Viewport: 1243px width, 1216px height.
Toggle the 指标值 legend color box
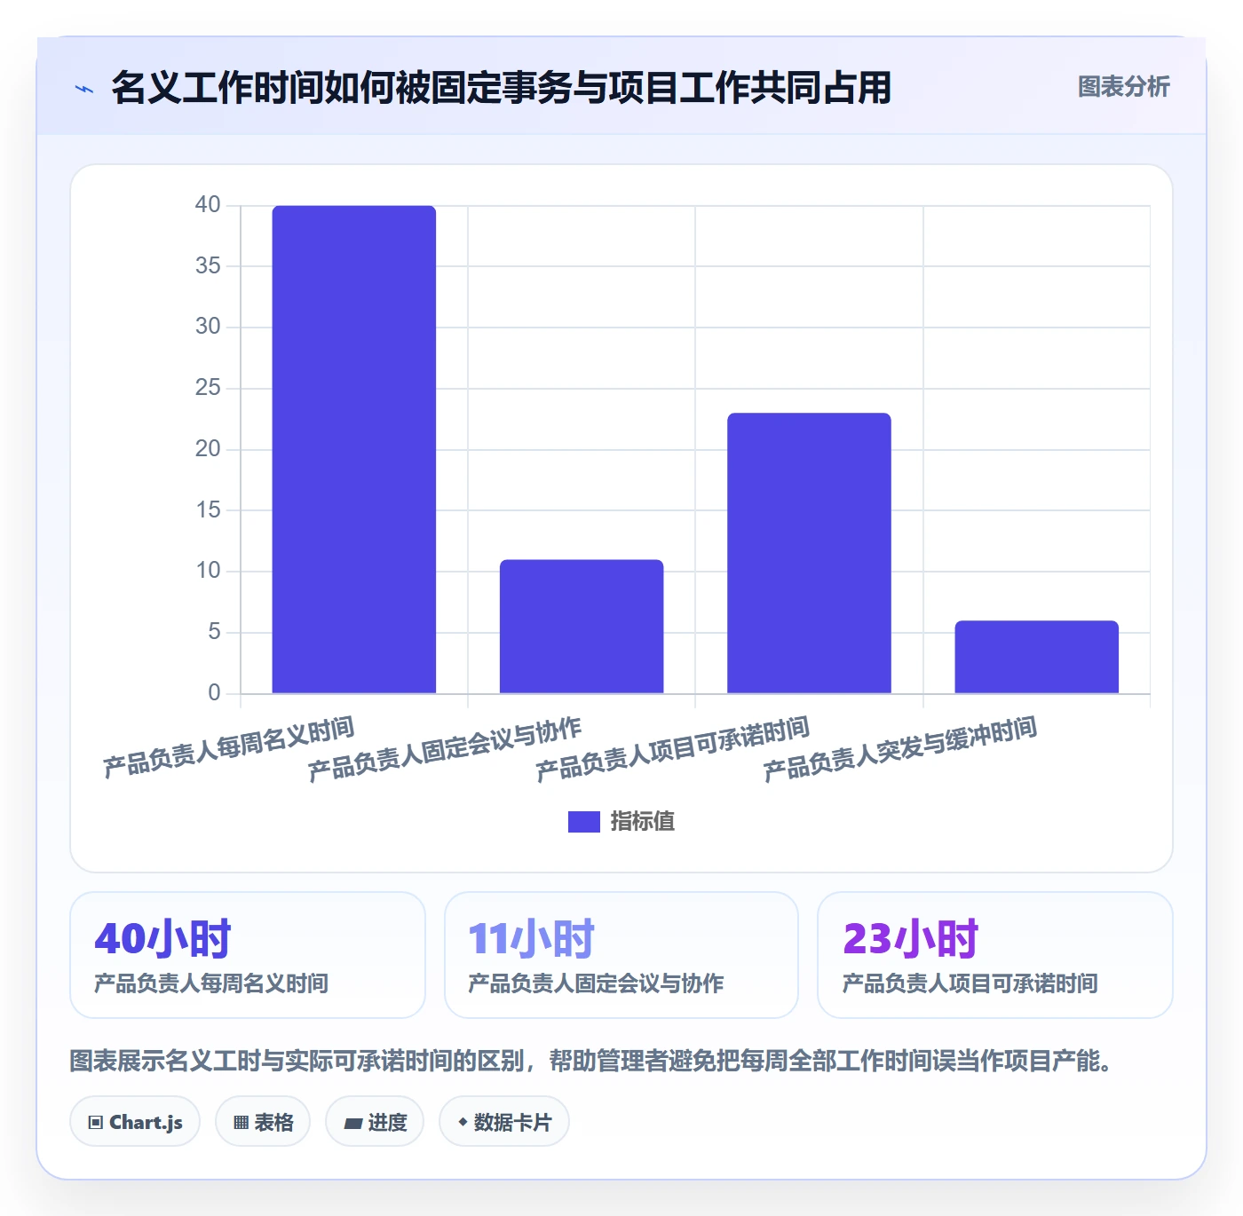584,822
